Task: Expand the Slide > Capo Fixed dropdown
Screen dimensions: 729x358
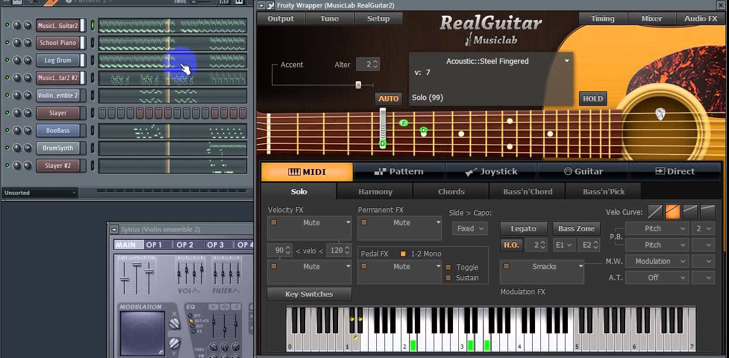Action: click(x=471, y=229)
